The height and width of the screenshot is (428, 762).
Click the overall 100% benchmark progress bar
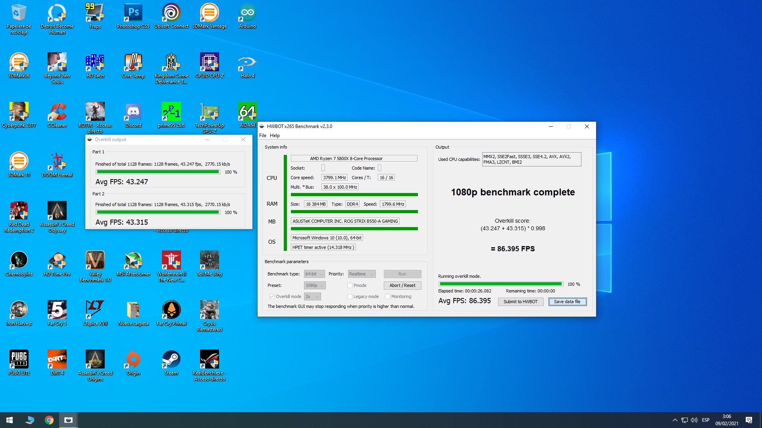coord(501,284)
